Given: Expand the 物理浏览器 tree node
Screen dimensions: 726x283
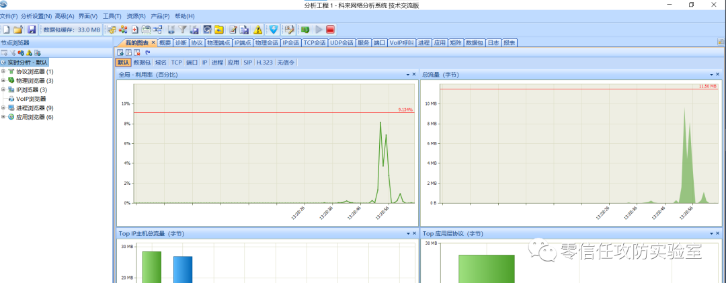Looking at the screenshot, I should point(3,80).
